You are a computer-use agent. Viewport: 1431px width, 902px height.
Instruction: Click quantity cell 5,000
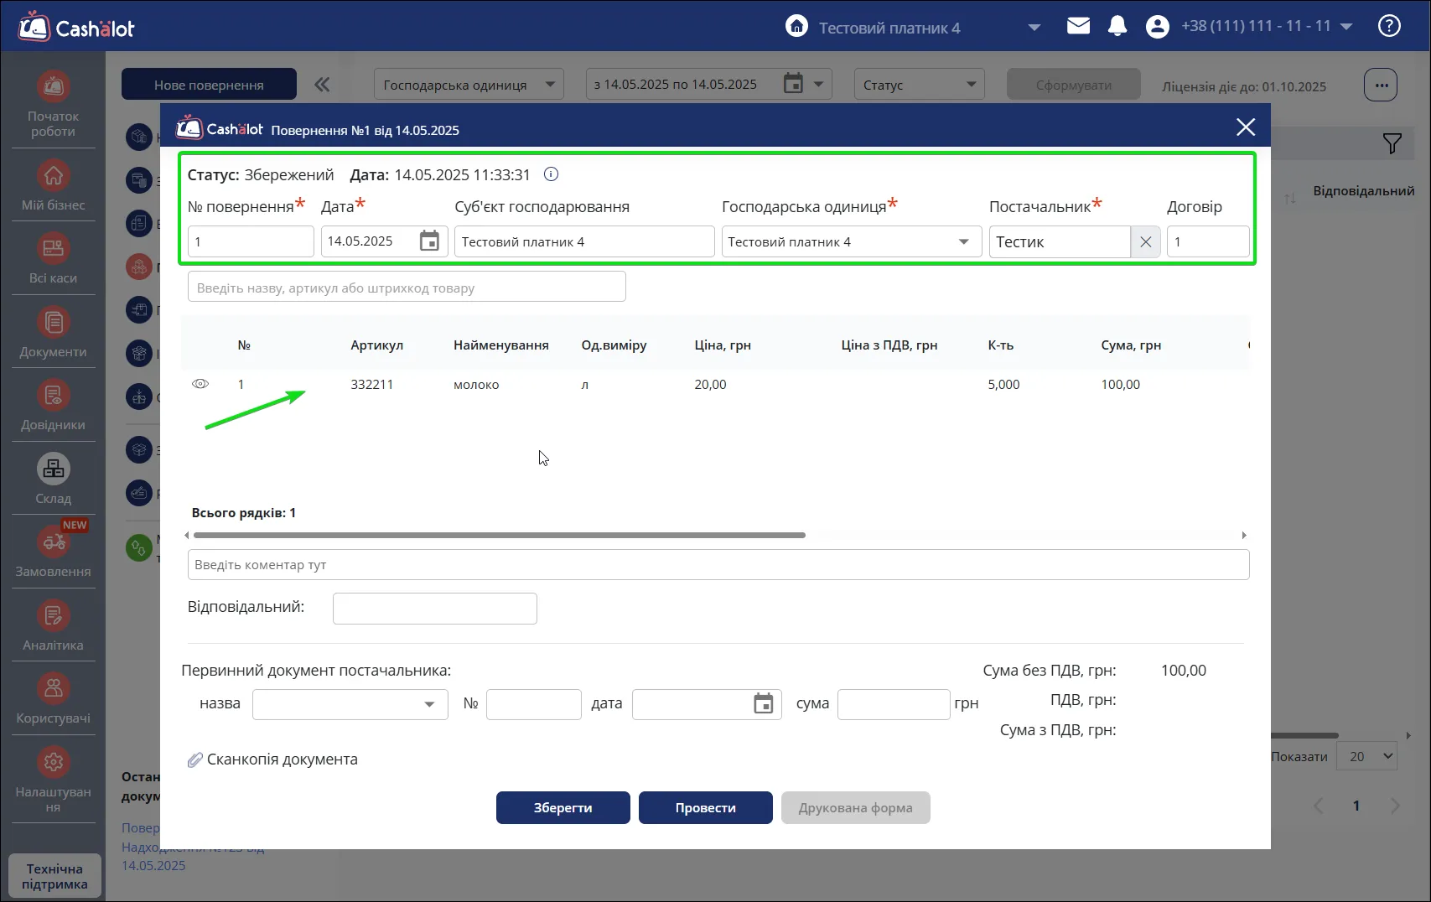pyautogui.click(x=1004, y=385)
